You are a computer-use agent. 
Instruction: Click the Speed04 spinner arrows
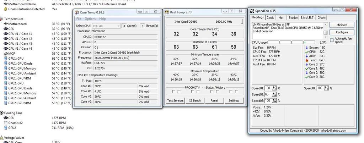tap(326, 88)
